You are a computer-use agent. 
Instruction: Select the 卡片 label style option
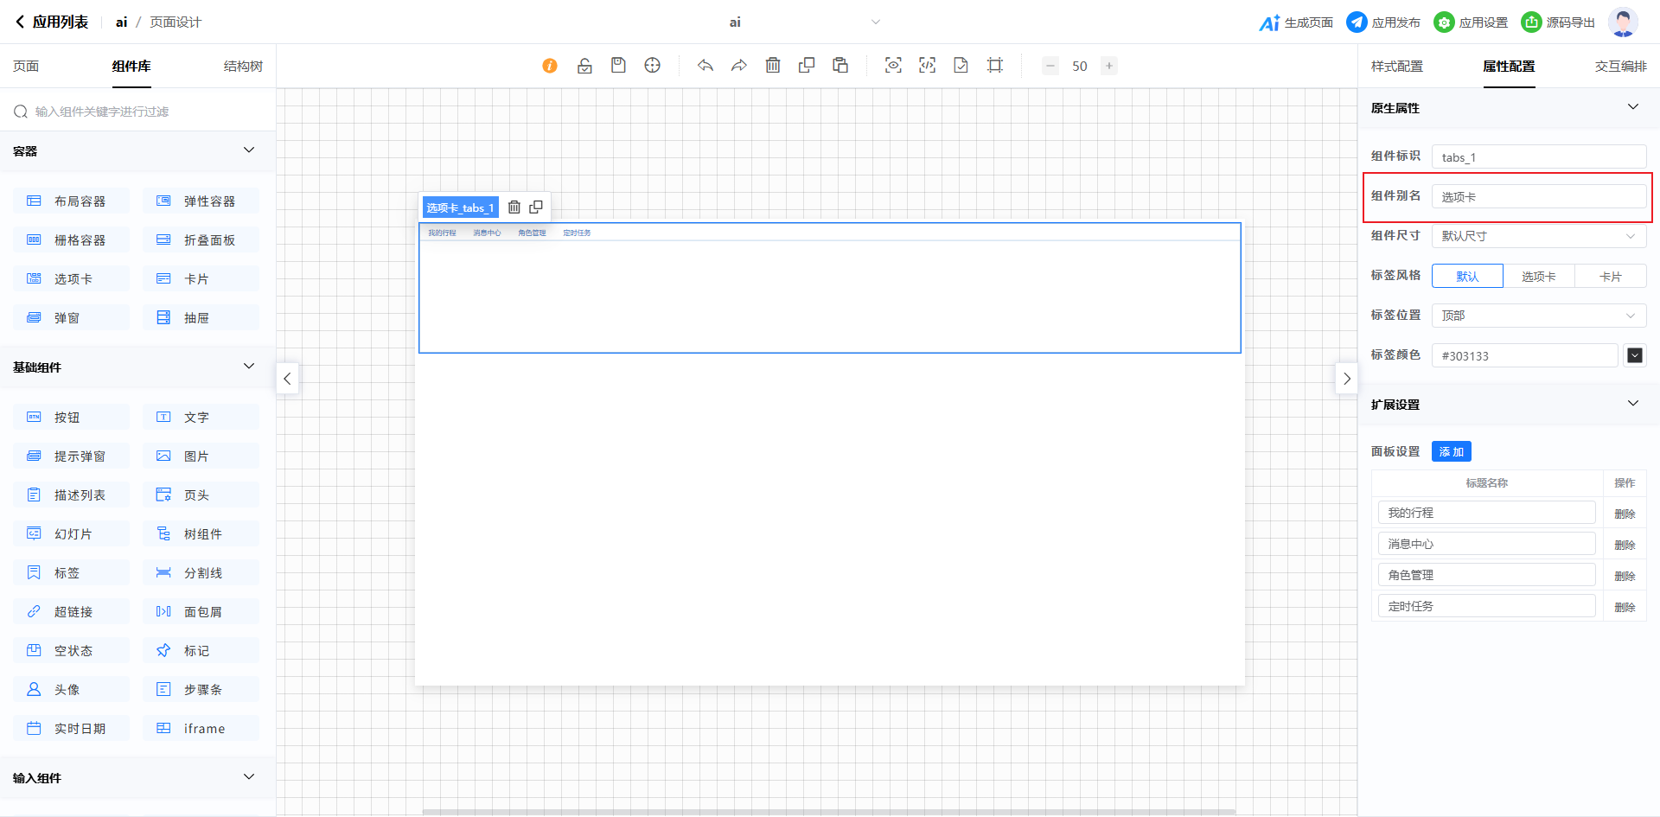click(x=1610, y=277)
